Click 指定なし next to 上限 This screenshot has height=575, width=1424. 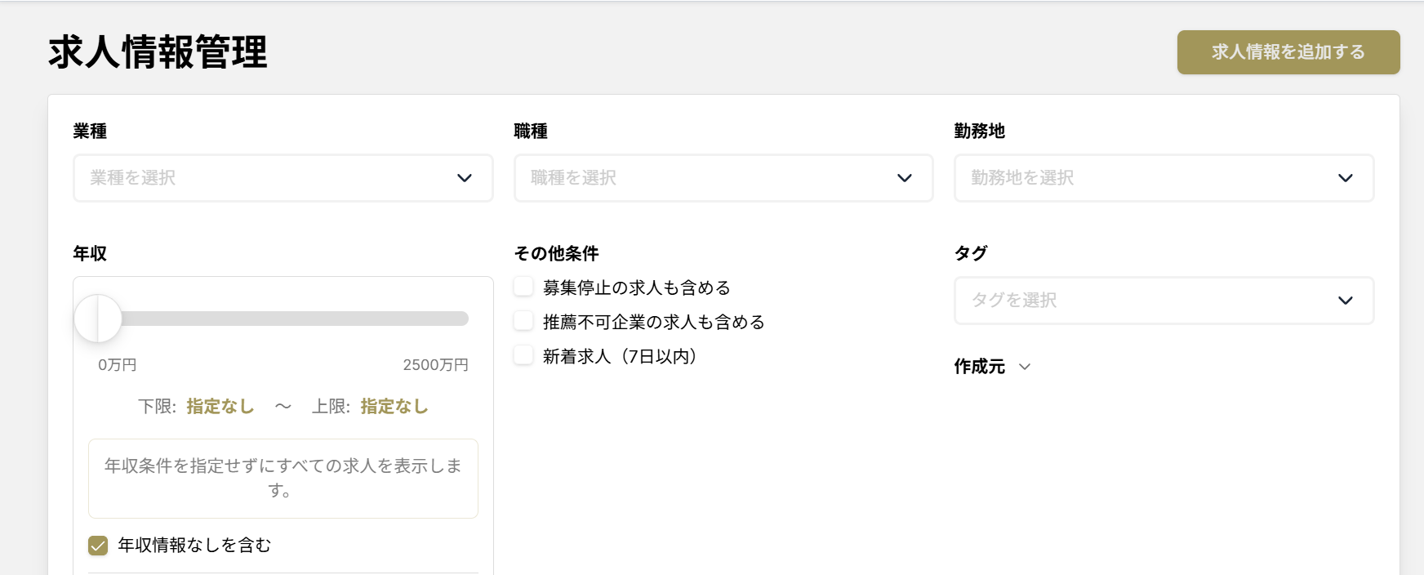tap(393, 407)
